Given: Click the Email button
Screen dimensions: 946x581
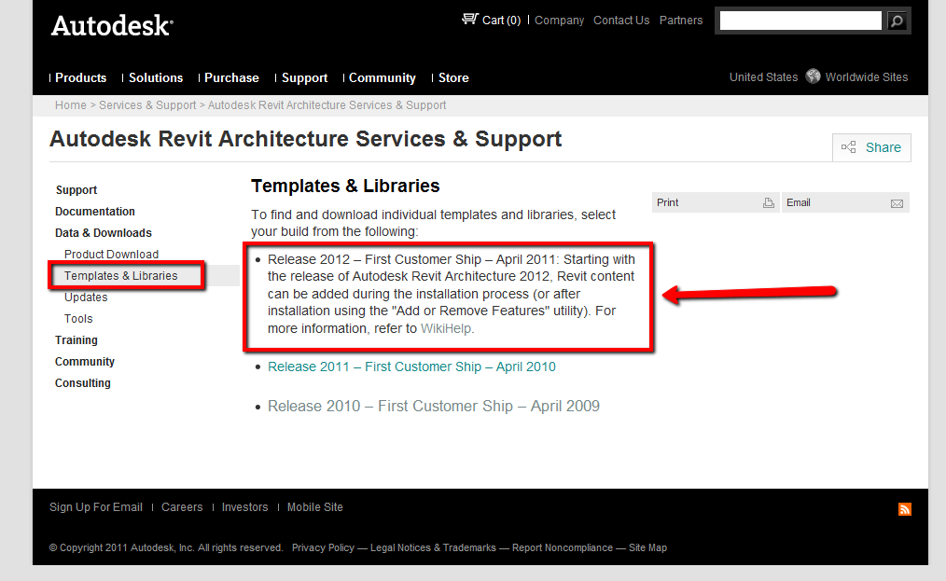Looking at the screenshot, I should click(x=845, y=202).
